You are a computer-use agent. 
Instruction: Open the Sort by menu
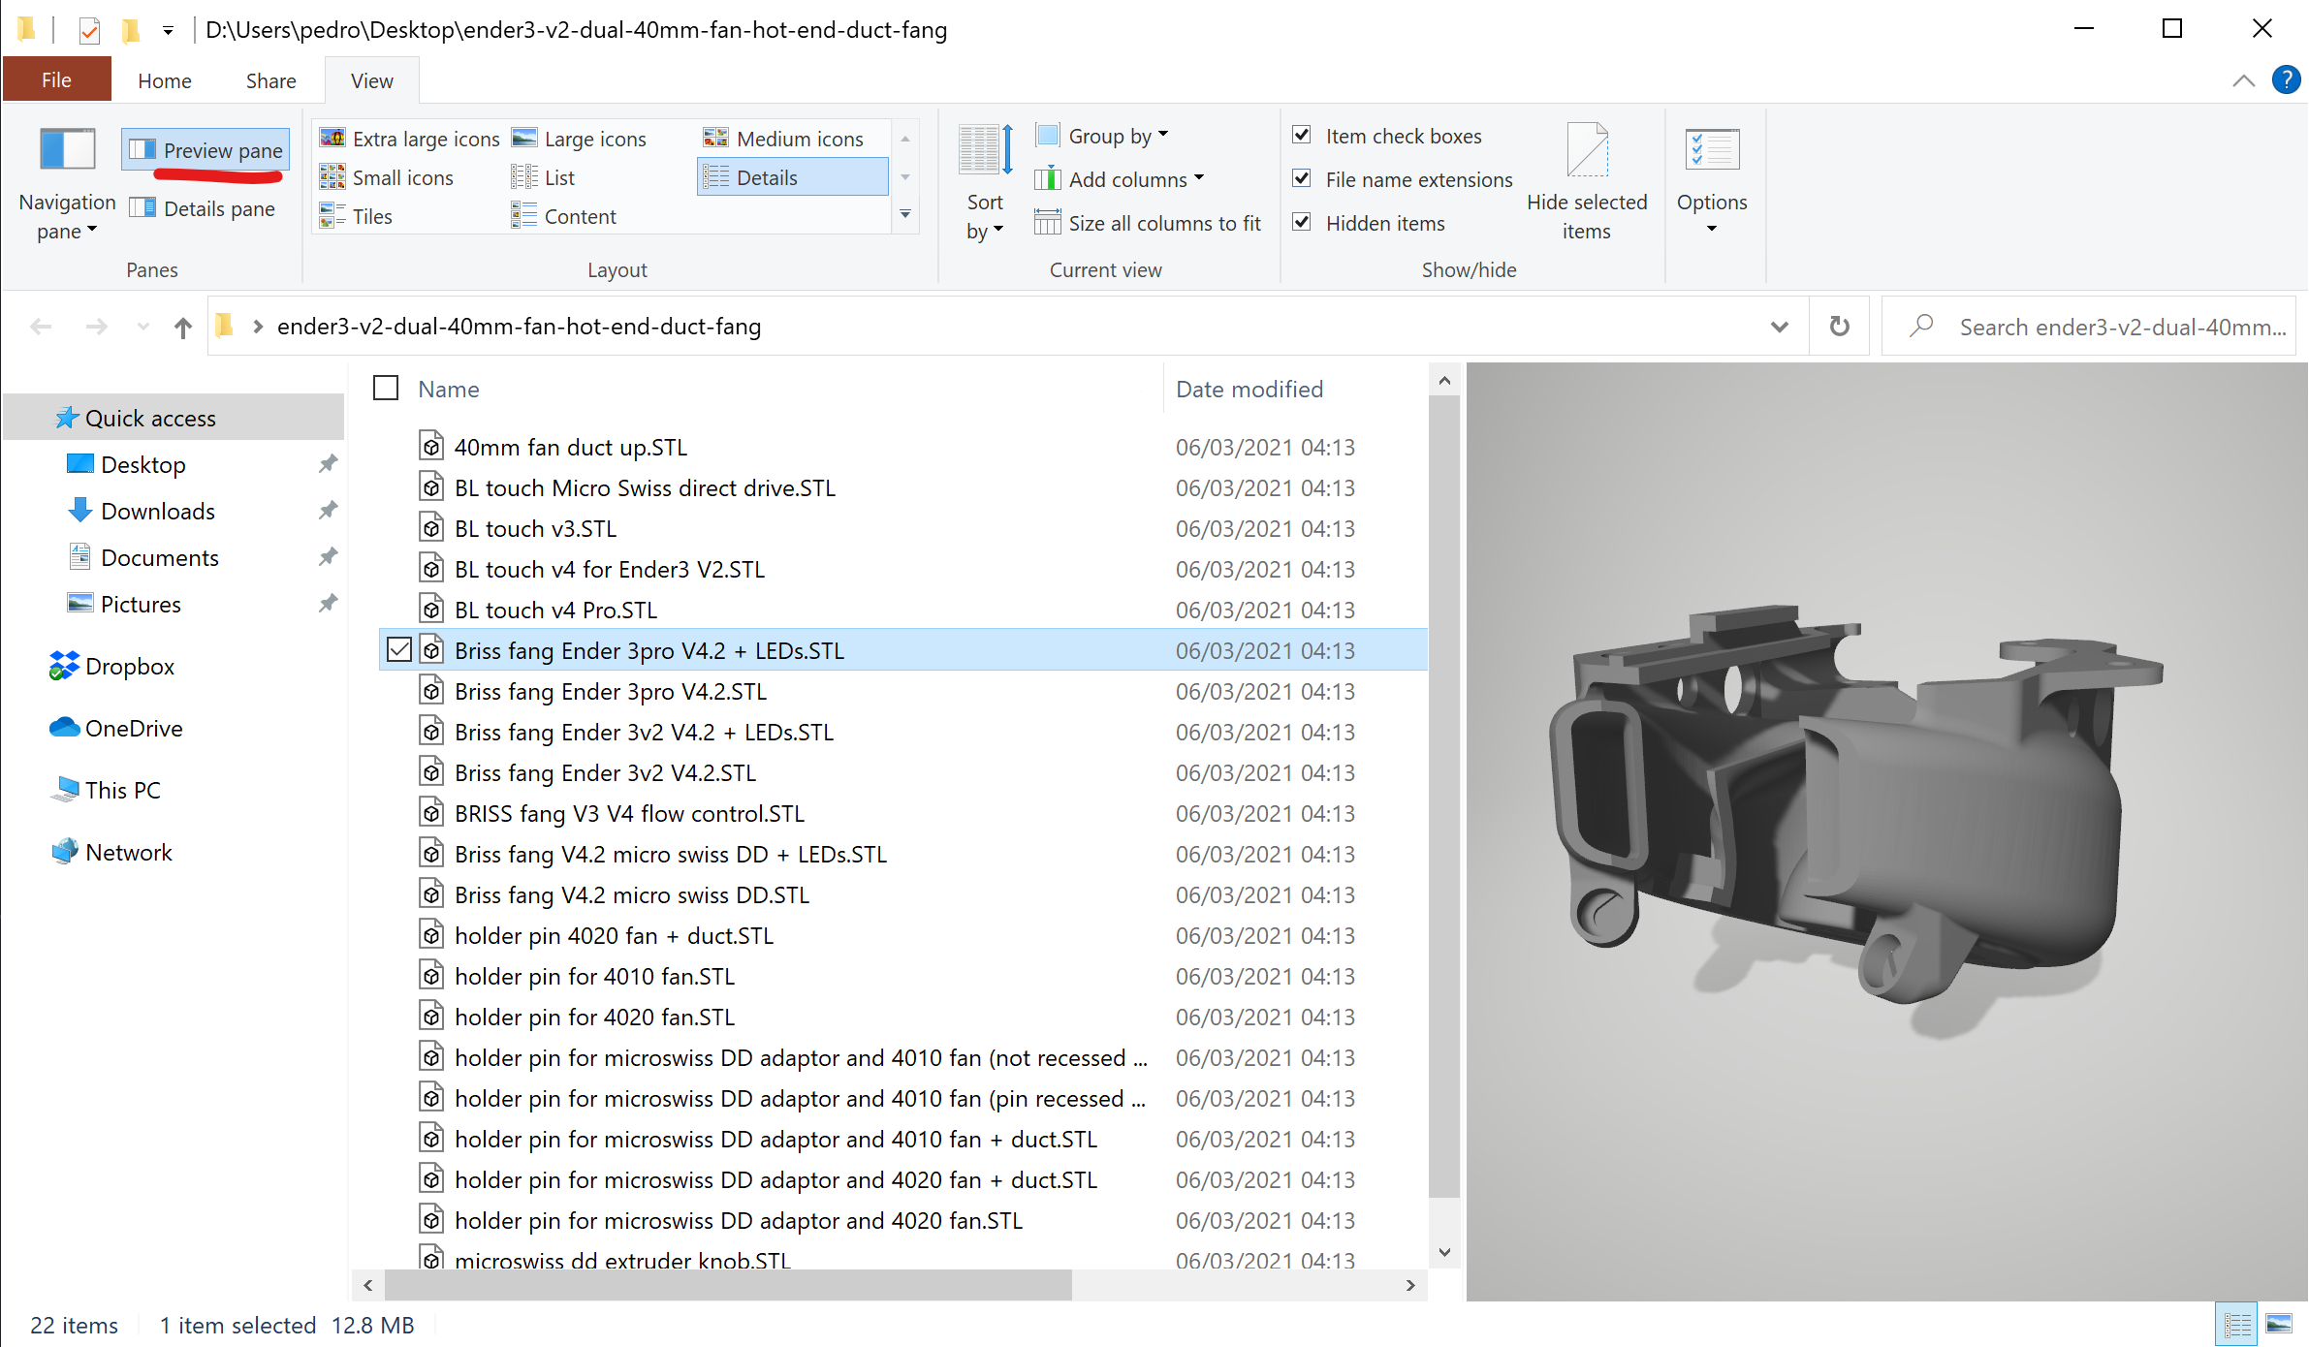(985, 184)
